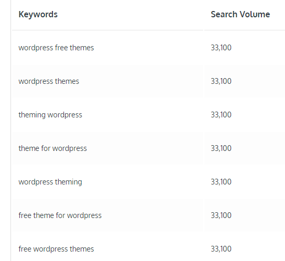Click search volume 33,100 for wordpress free themes
This screenshot has width=285, height=261.
coord(221,48)
